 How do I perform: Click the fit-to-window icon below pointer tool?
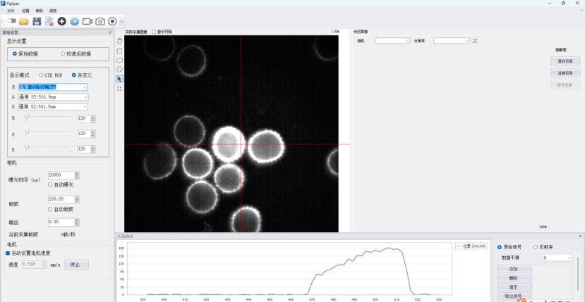(119, 88)
